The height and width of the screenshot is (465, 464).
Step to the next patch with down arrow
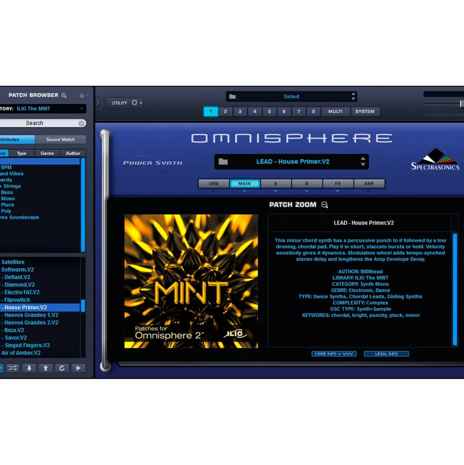(29, 368)
